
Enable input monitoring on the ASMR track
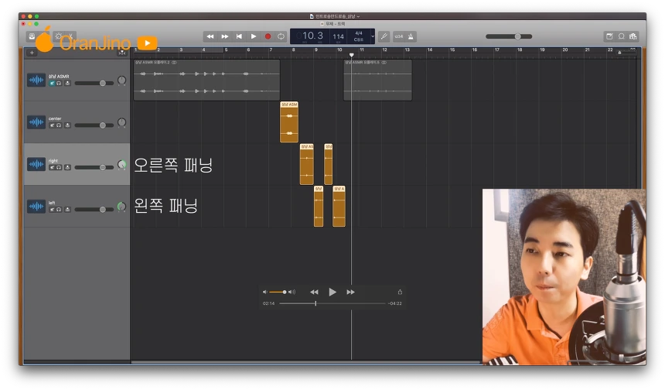tap(67, 83)
